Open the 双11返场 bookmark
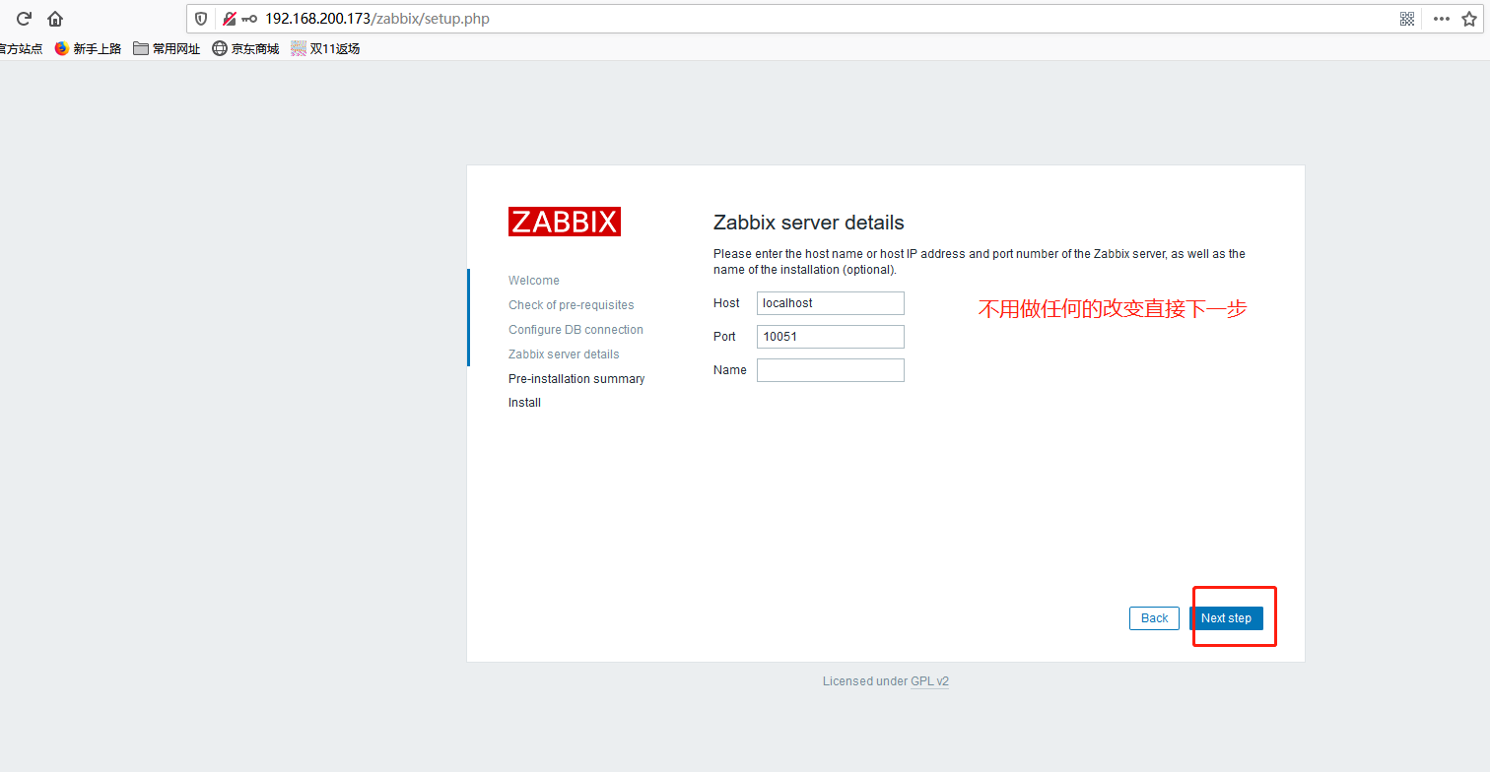Viewport: 1490px width, 772px height. click(x=325, y=48)
